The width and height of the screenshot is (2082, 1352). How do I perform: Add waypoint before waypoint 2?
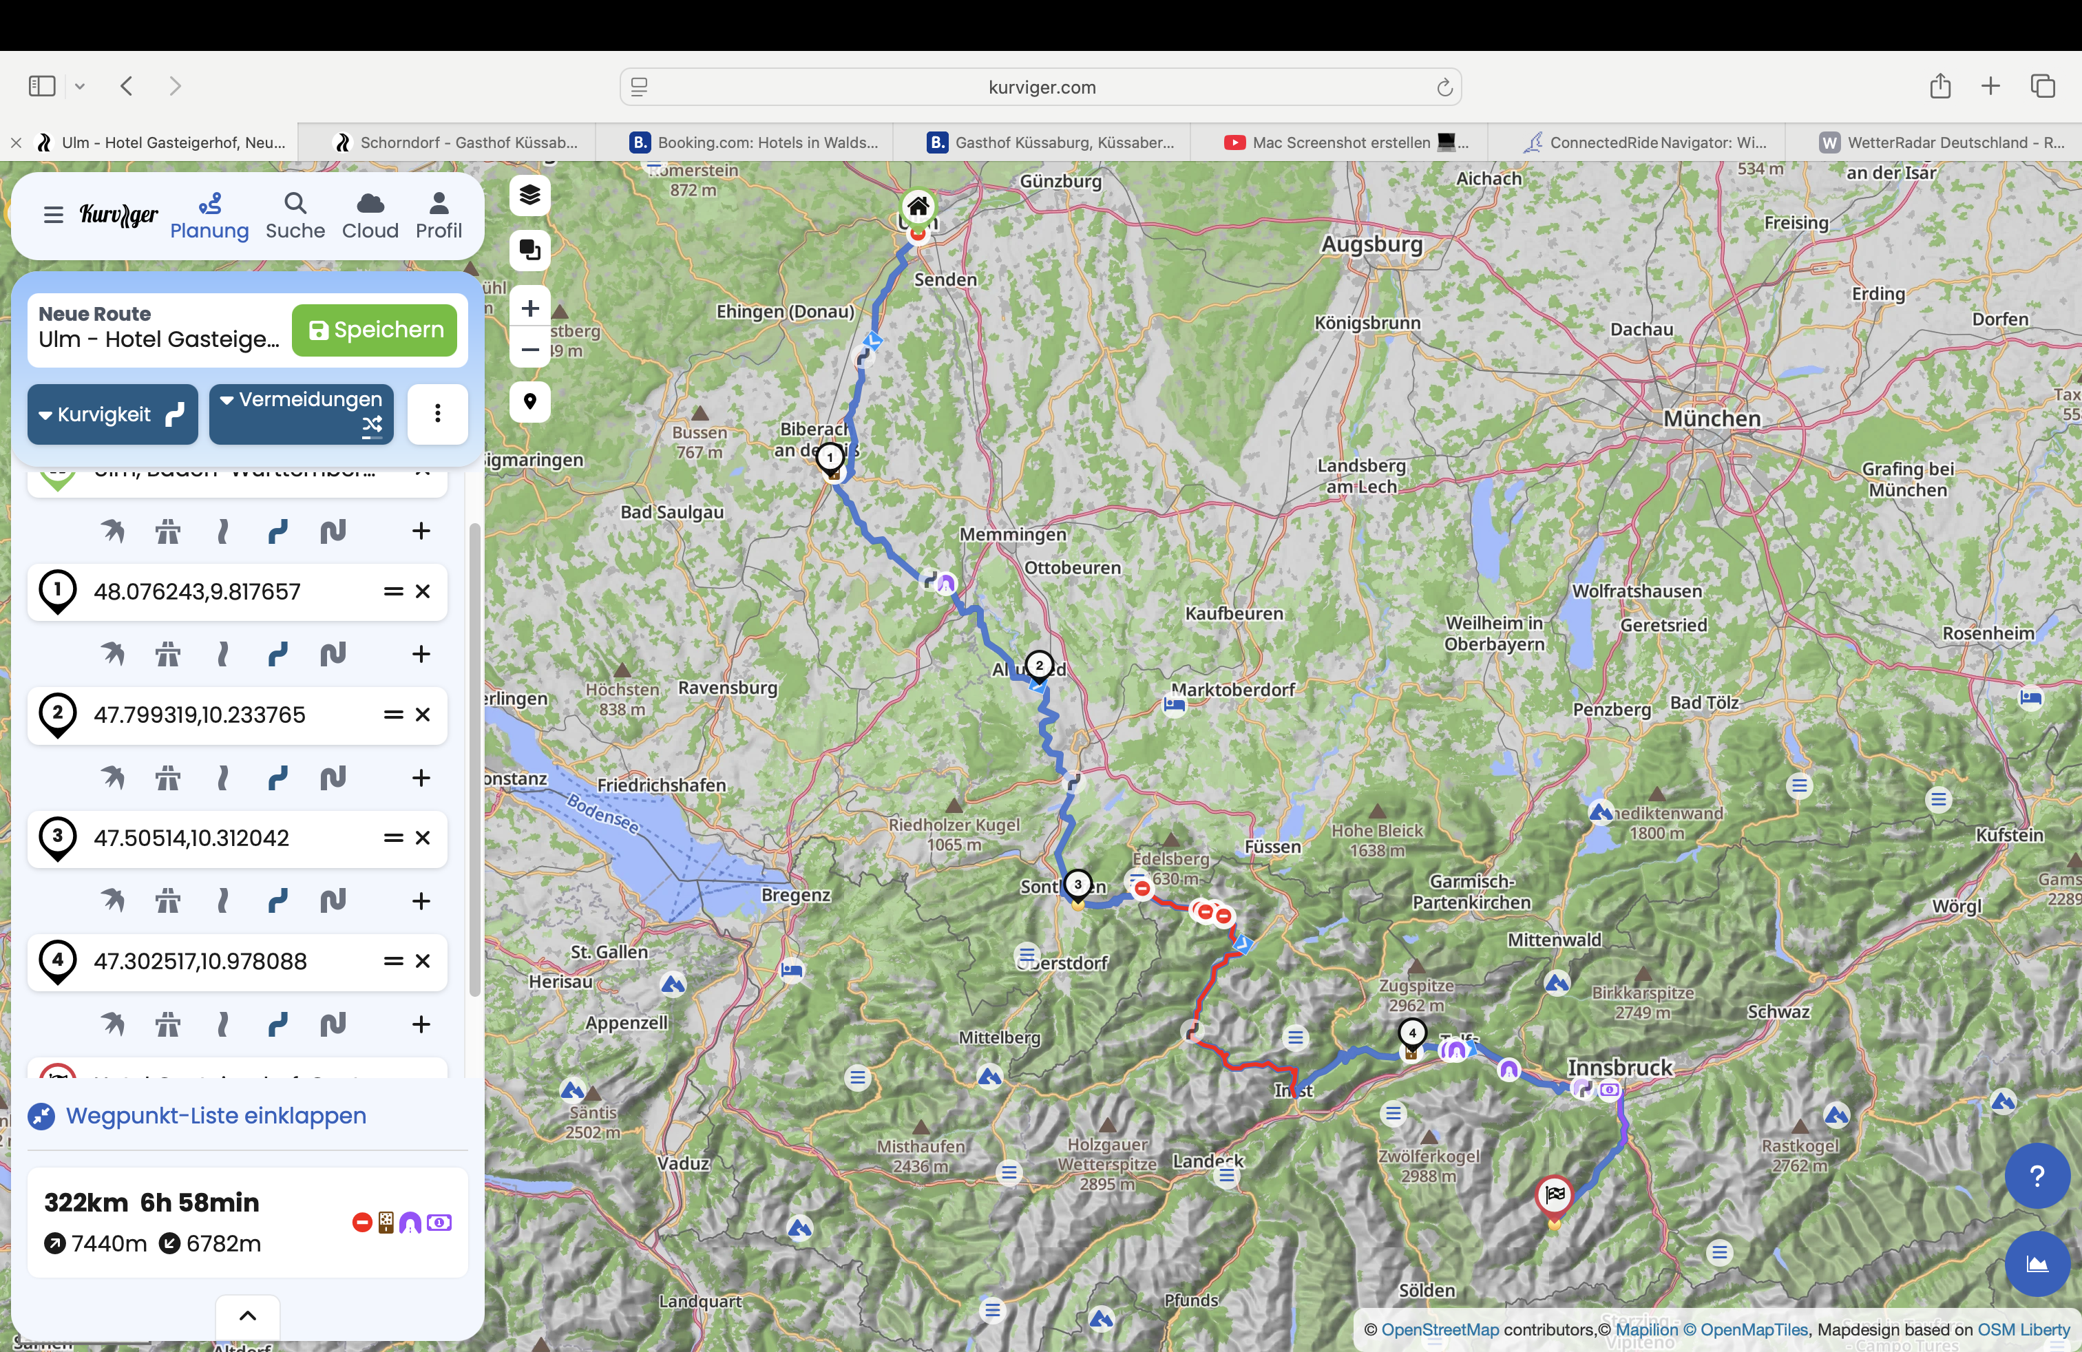pos(421,654)
